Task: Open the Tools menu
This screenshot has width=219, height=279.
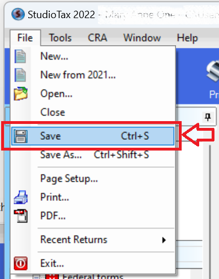Action: pos(61,38)
